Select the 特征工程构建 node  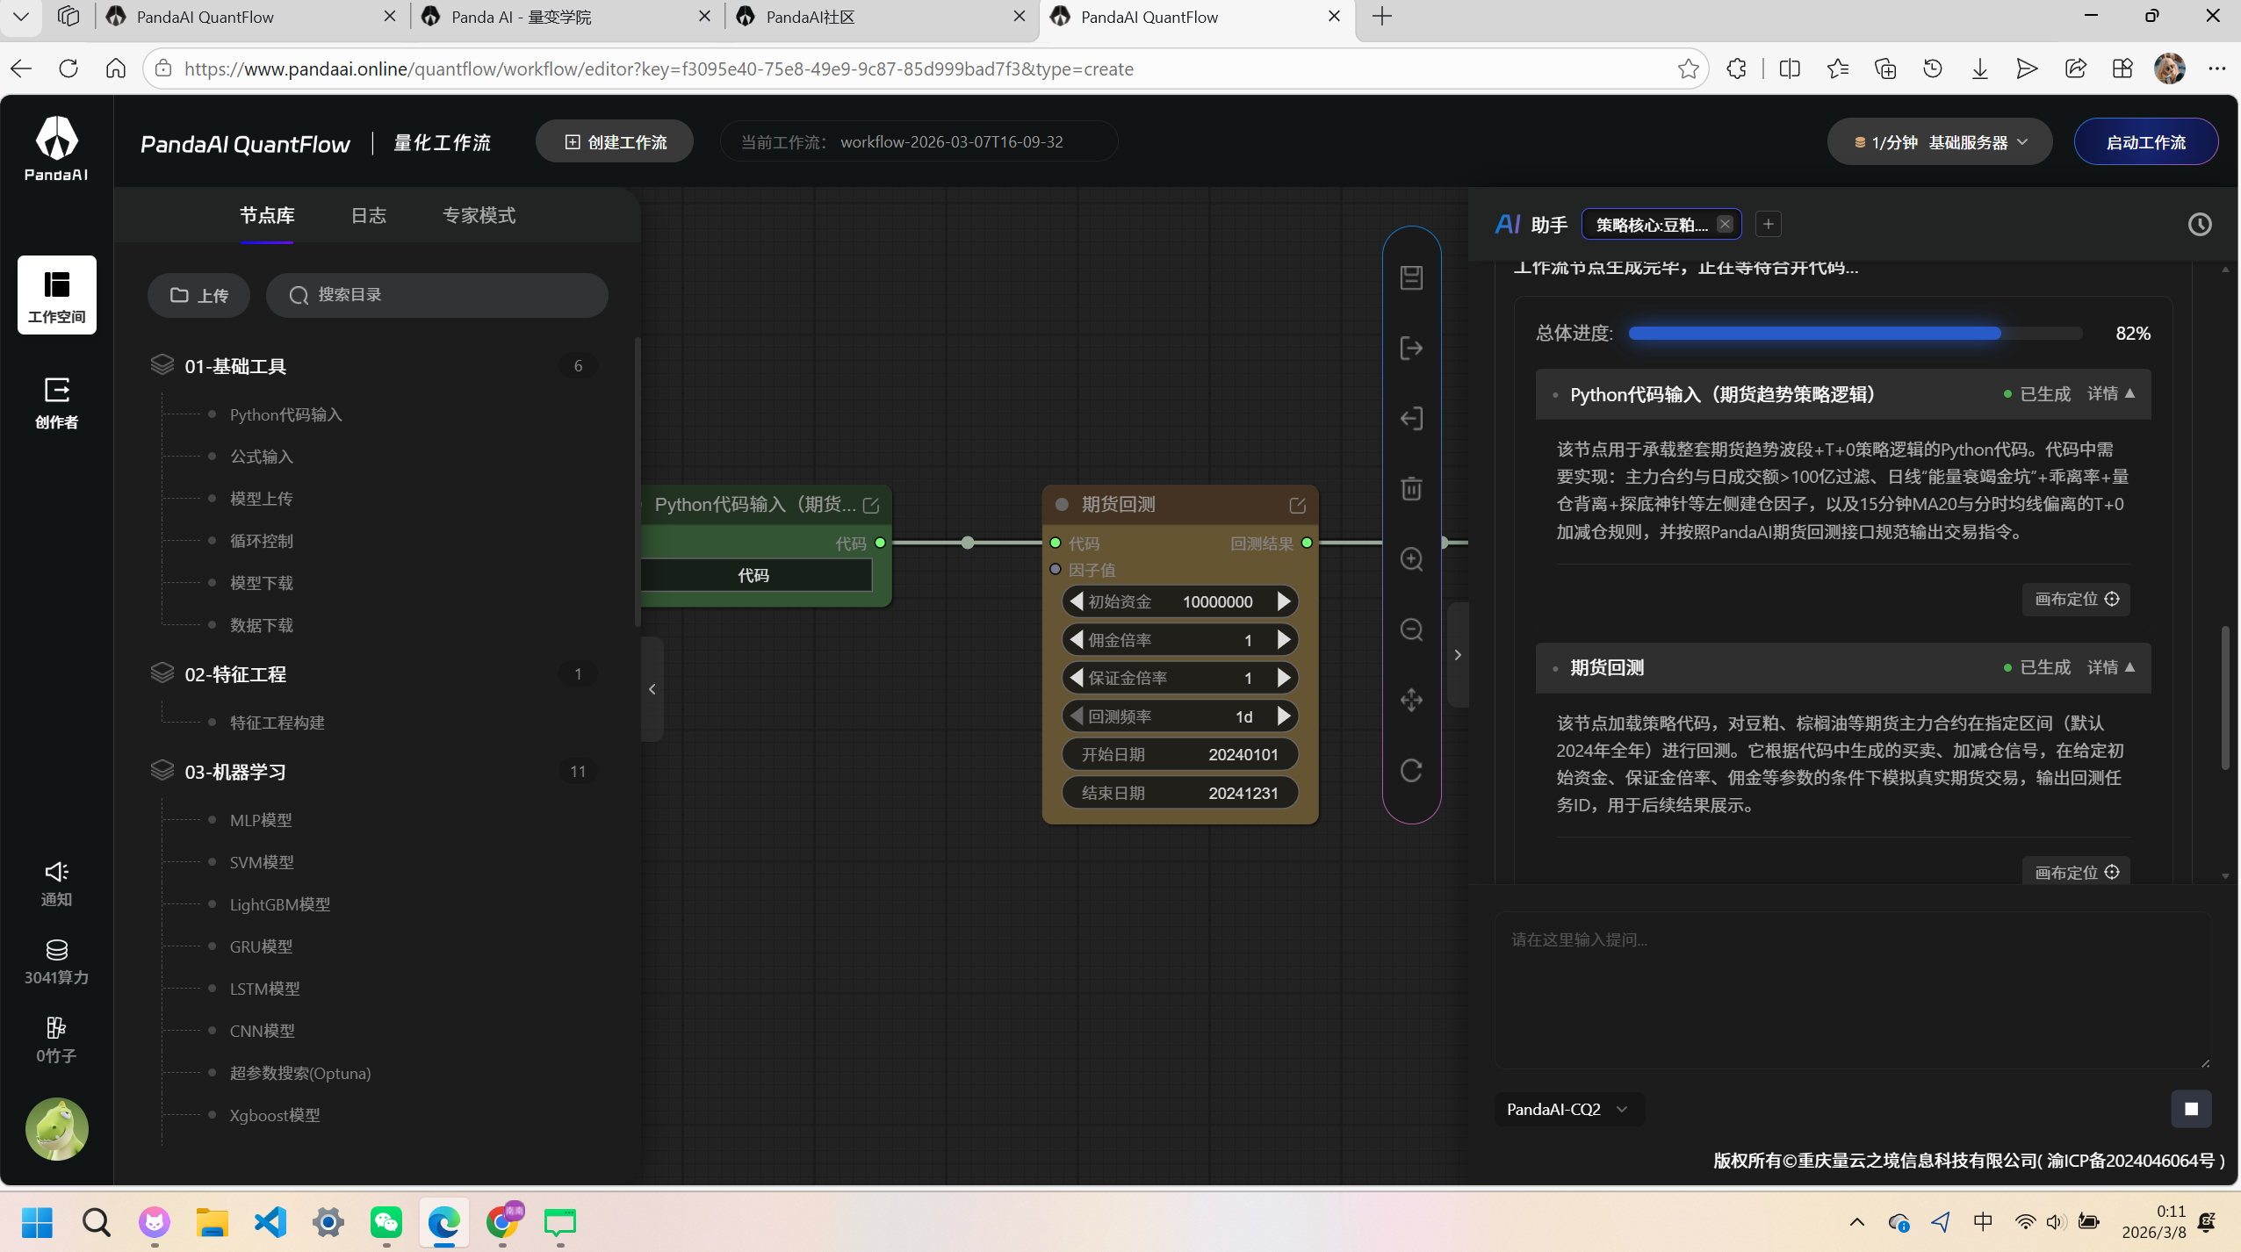[277, 723]
